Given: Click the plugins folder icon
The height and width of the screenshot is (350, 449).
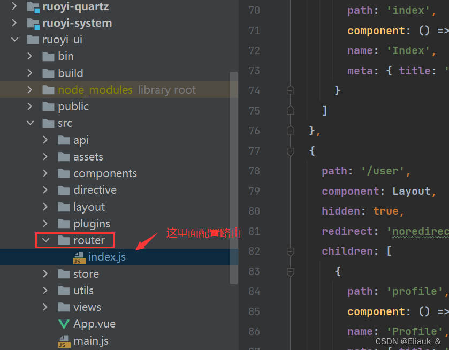Looking at the screenshot, I should click(x=64, y=224).
